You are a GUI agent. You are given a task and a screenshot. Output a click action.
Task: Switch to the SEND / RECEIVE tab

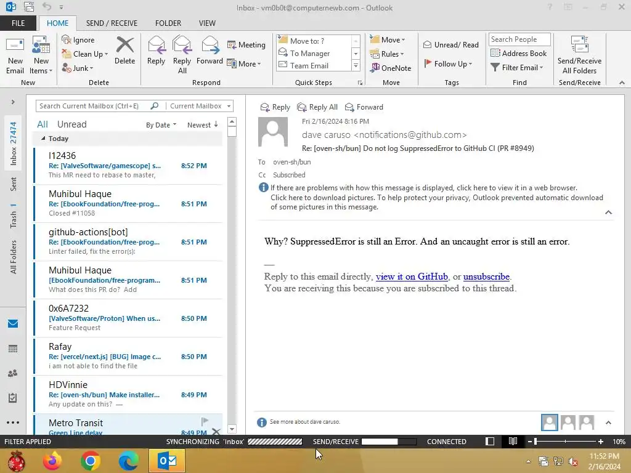112,23
